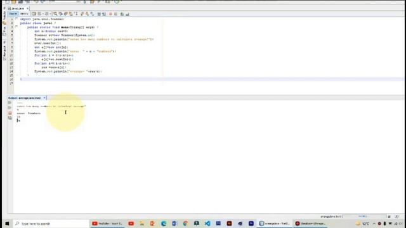
Task: Click the find selection magnifier toolbar icon
Action: [x=55, y=14]
